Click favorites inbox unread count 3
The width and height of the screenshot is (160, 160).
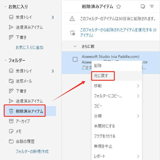tap(53, 17)
